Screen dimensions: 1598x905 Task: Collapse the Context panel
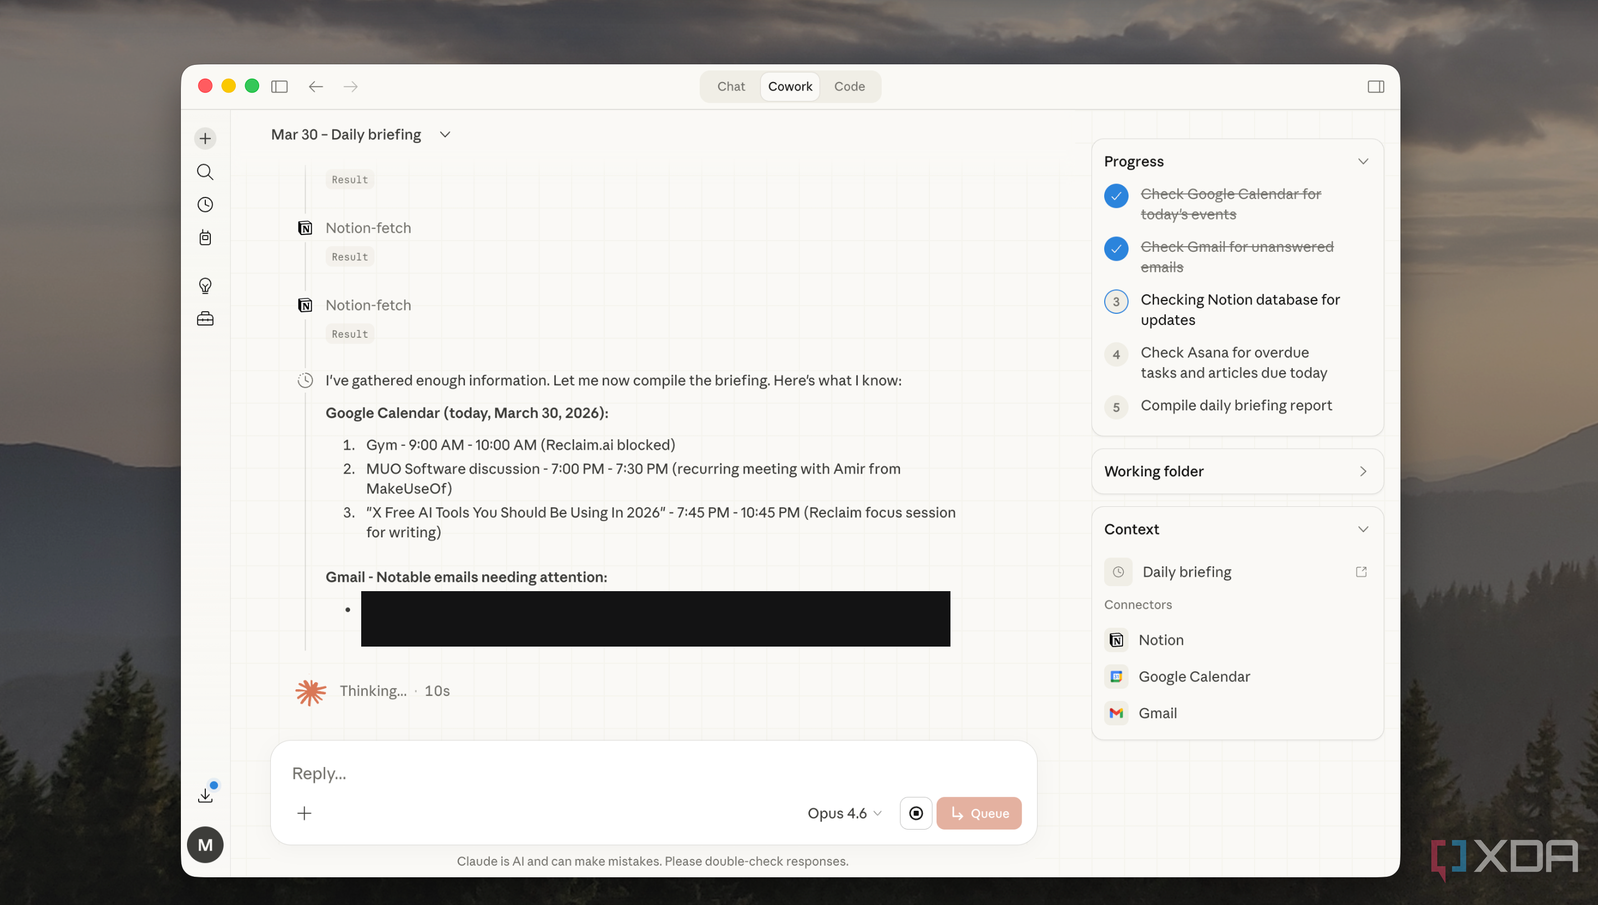click(1363, 530)
